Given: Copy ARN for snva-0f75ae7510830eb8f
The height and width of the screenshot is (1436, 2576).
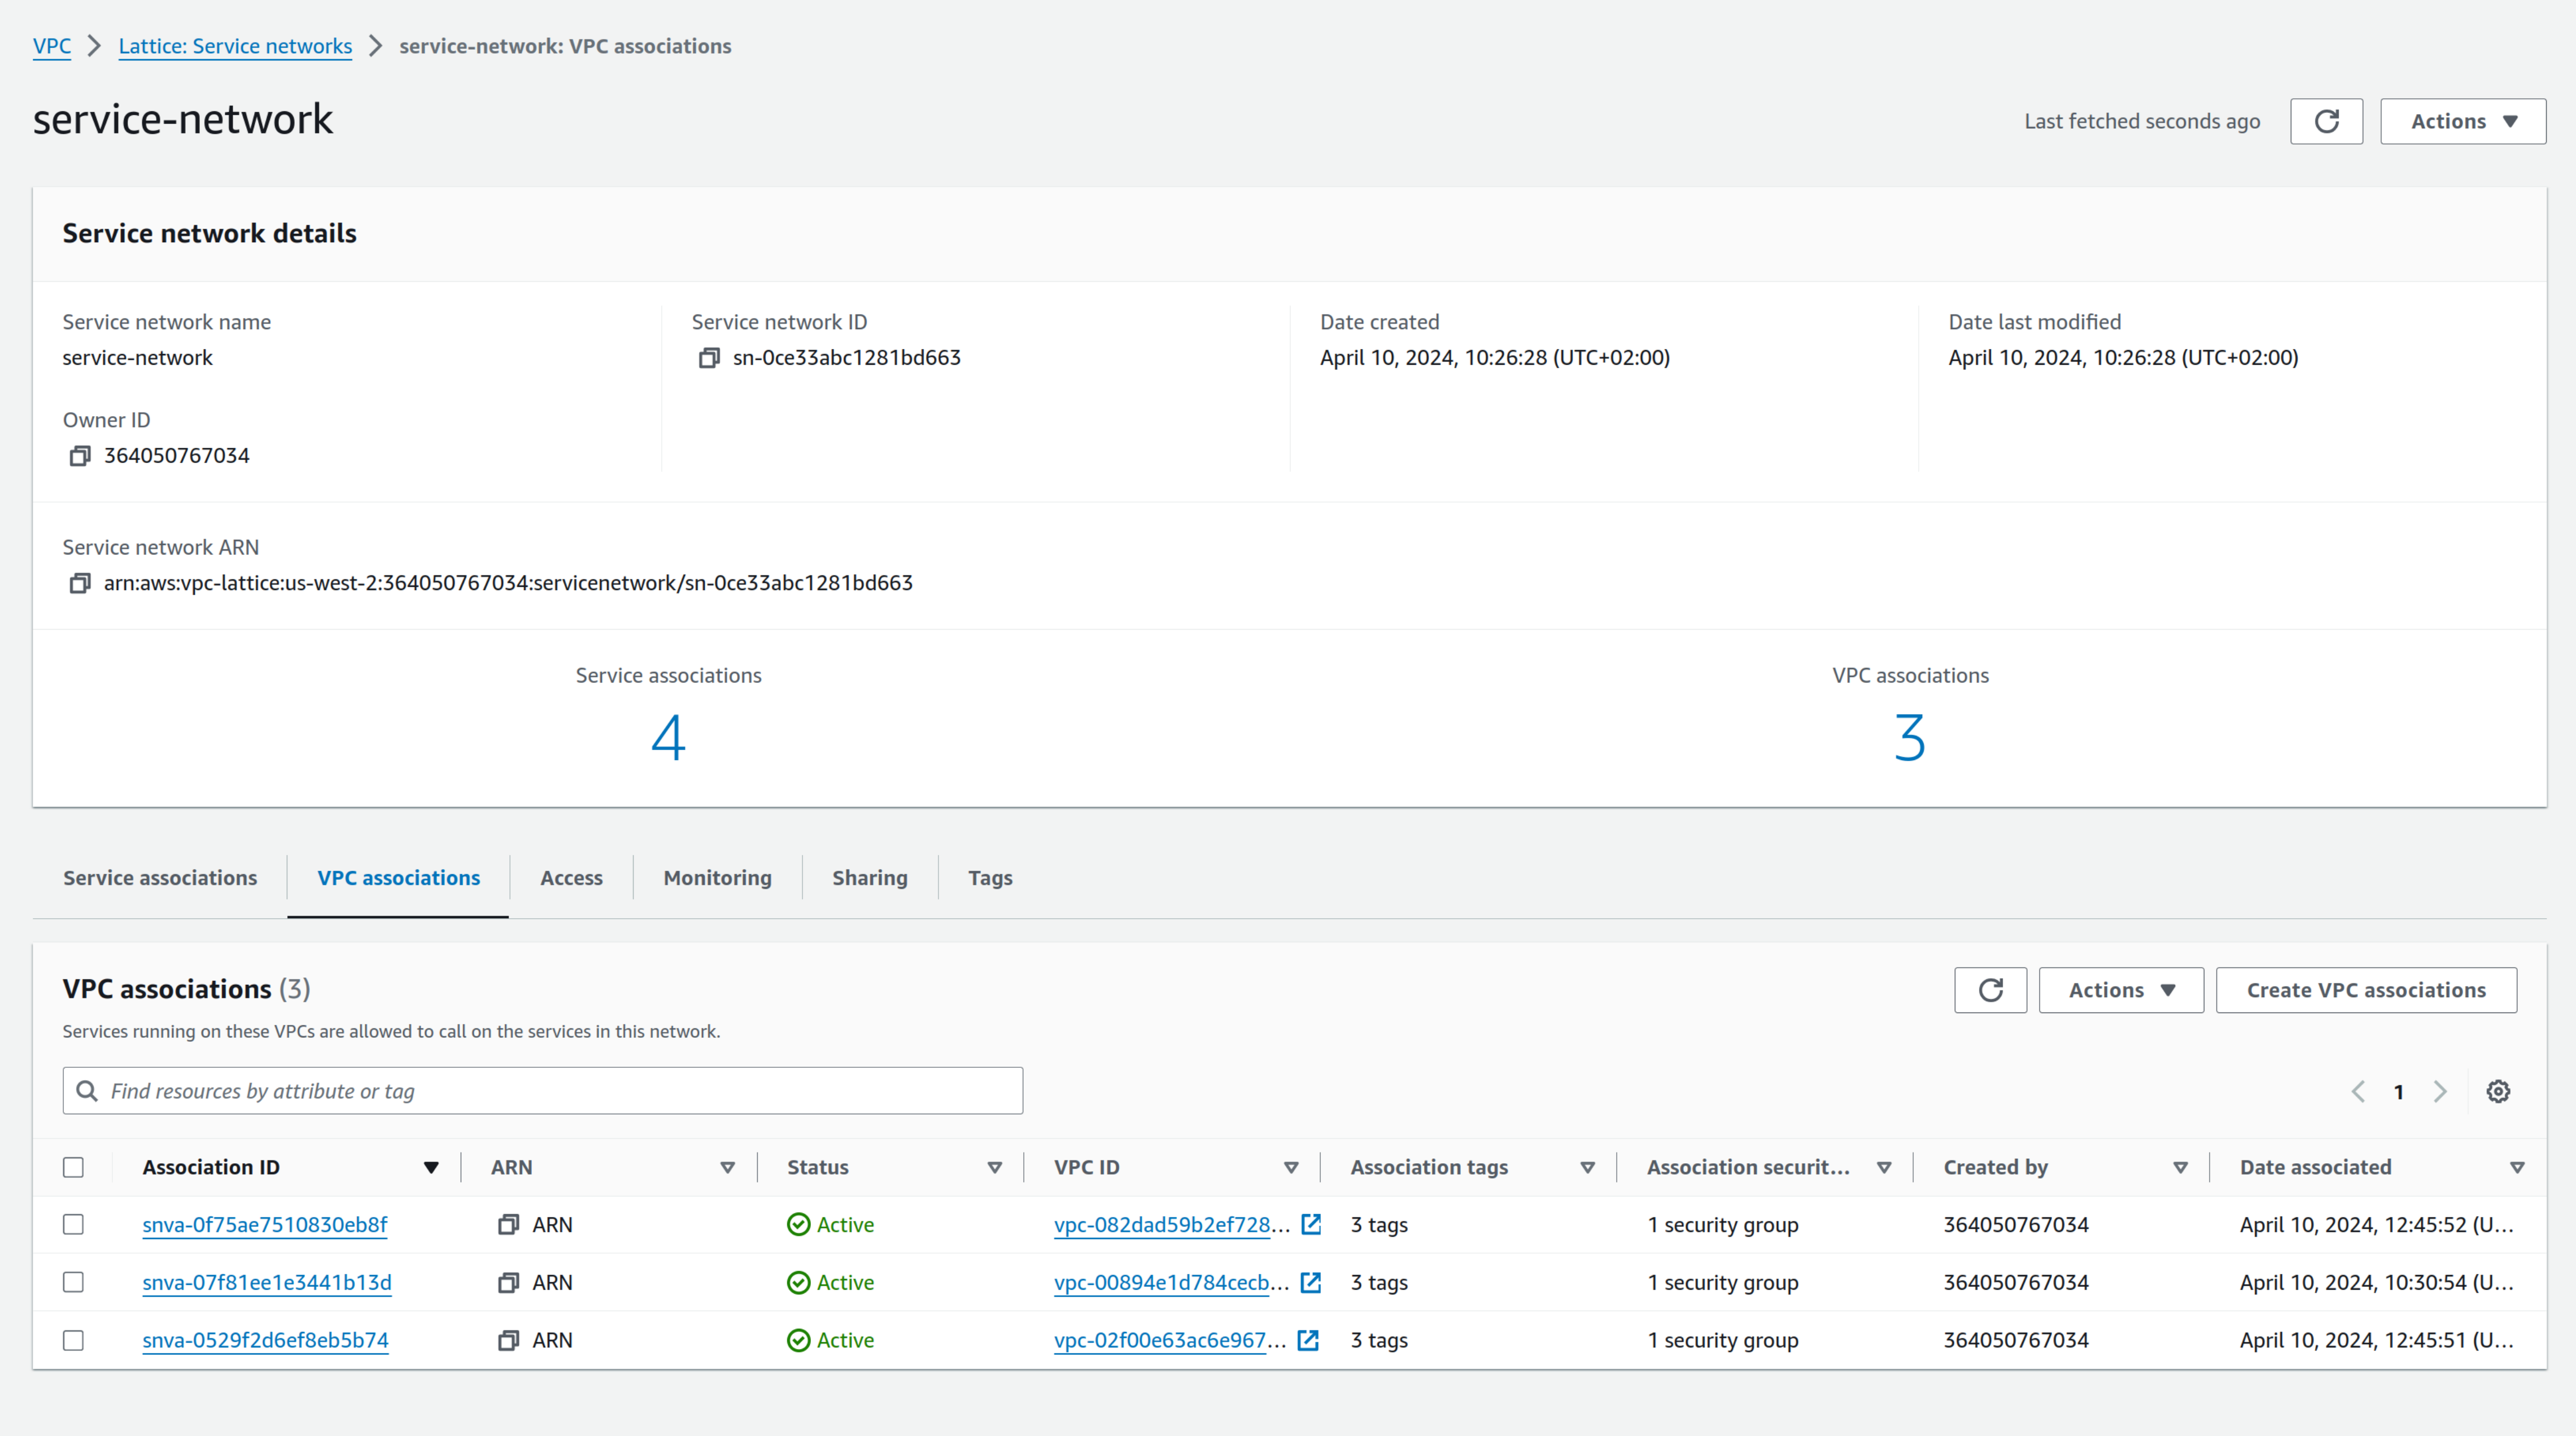Looking at the screenshot, I should [508, 1225].
